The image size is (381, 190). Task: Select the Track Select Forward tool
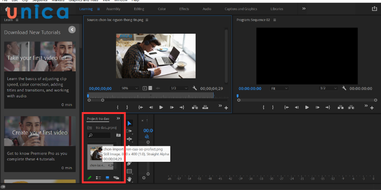tap(130, 131)
